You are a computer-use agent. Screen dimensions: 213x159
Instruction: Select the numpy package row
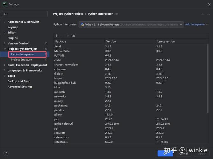click(x=130, y=101)
